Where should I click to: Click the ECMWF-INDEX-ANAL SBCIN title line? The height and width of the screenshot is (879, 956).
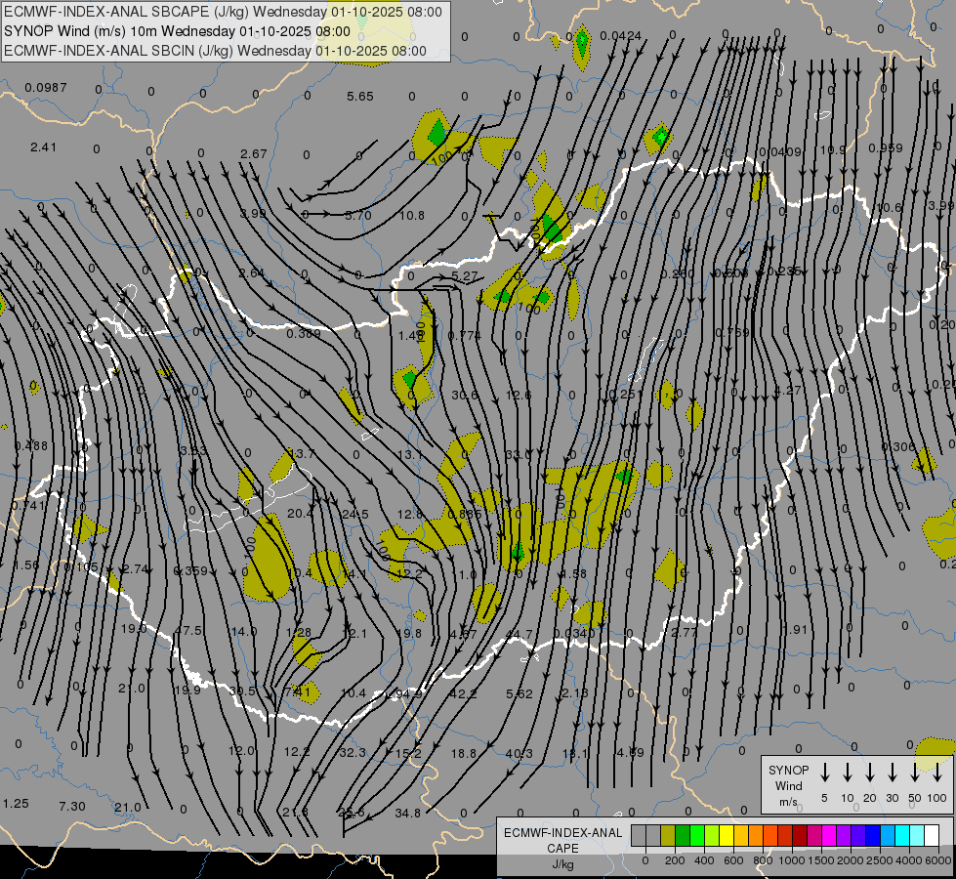pos(216,50)
